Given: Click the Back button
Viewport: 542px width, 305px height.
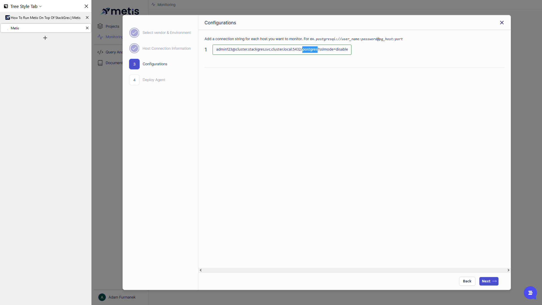Looking at the screenshot, I should (467, 281).
